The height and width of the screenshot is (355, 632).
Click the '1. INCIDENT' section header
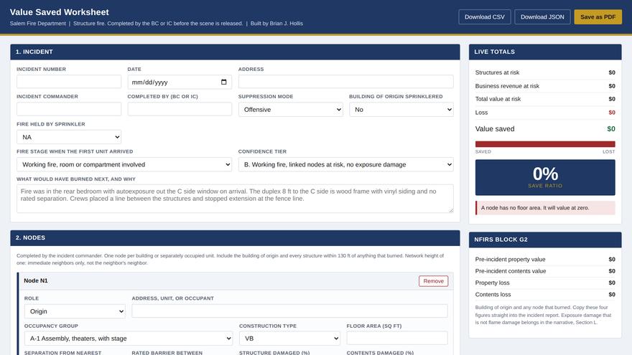[x=235, y=52]
